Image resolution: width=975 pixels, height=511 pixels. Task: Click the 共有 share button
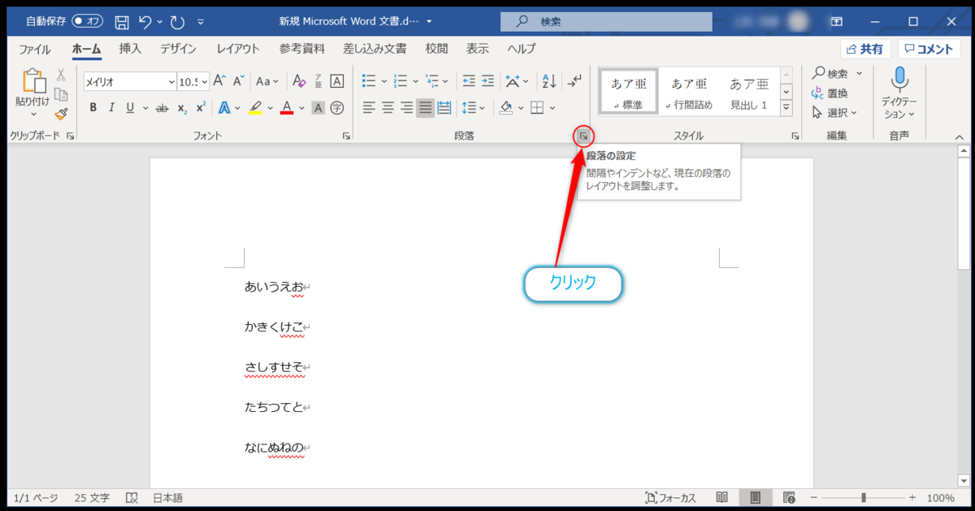pos(866,49)
